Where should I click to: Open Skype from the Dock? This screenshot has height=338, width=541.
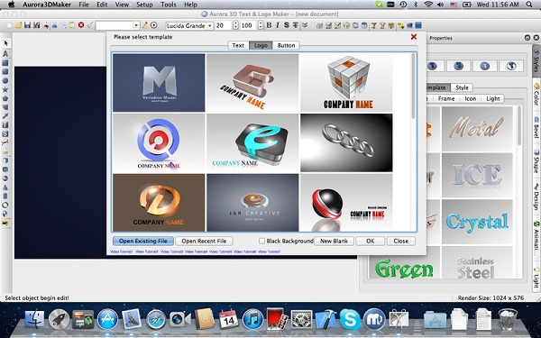(350, 319)
